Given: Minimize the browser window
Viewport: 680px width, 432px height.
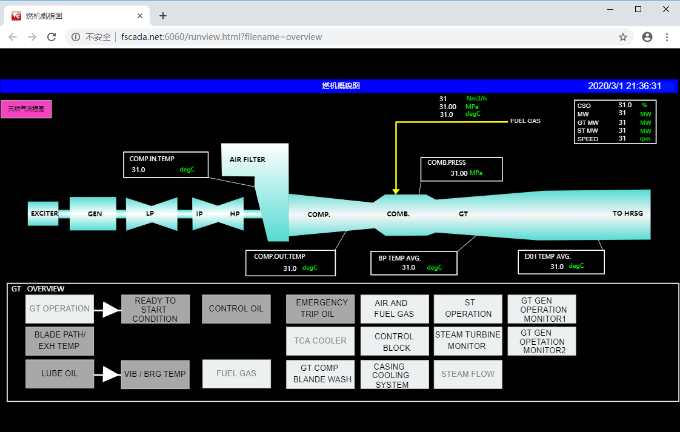Looking at the screenshot, I should pos(610,9).
